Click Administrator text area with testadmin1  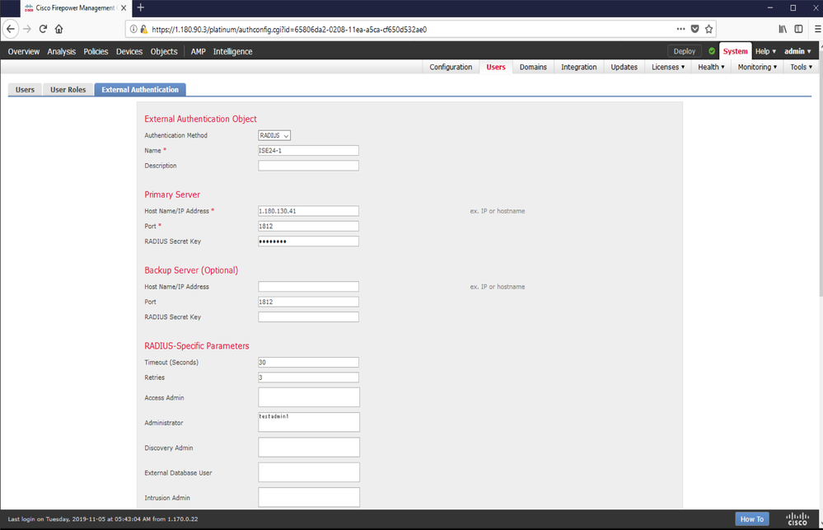(x=309, y=422)
